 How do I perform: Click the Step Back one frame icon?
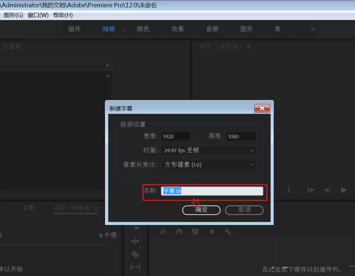[x=327, y=190]
